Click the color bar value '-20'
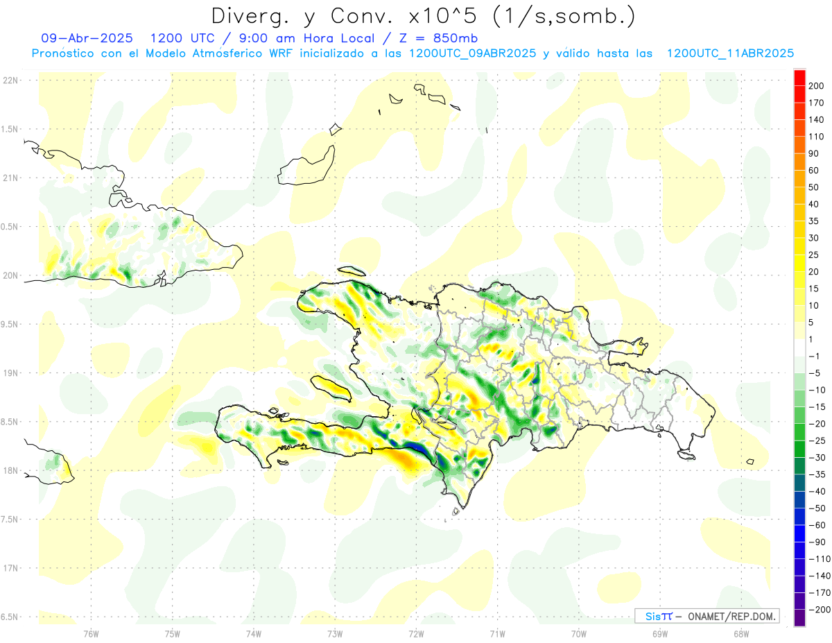Viewport: 832px width, 643px height. (x=817, y=425)
